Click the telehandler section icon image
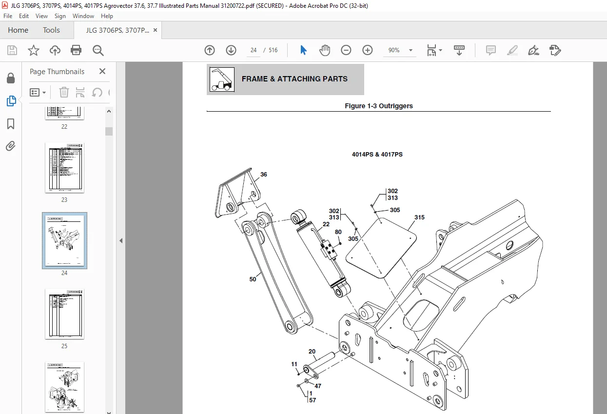 pos(222,79)
